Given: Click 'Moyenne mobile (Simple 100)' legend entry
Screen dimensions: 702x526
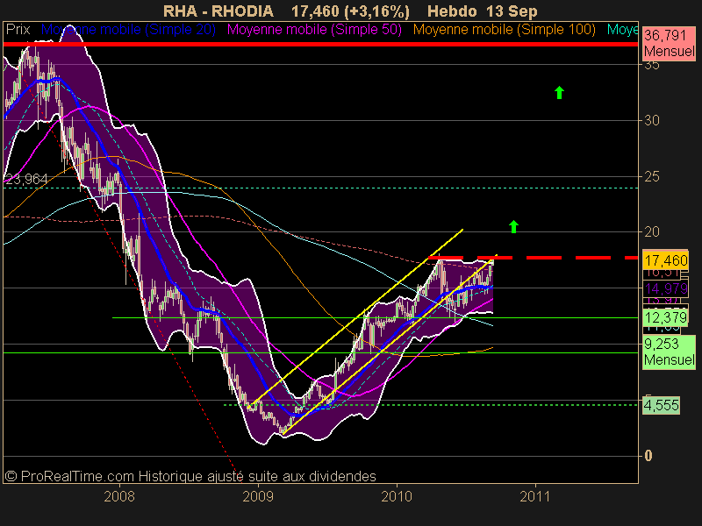Looking at the screenshot, I should 504,30.
